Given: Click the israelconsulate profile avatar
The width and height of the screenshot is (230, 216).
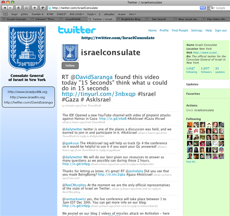Looking at the screenshot, I should (x=70, y=53).
